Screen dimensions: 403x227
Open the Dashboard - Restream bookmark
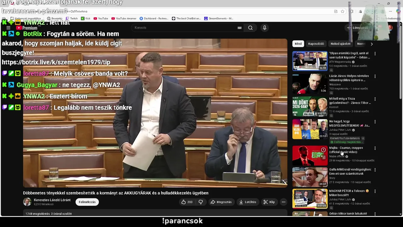154,18
